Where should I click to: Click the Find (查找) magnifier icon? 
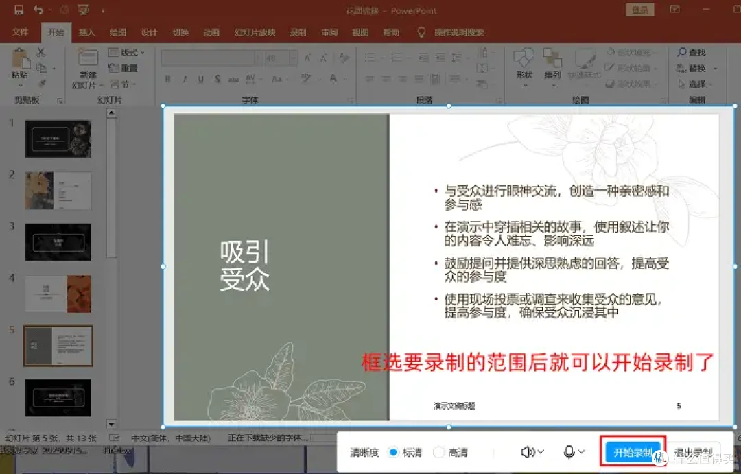click(x=681, y=52)
